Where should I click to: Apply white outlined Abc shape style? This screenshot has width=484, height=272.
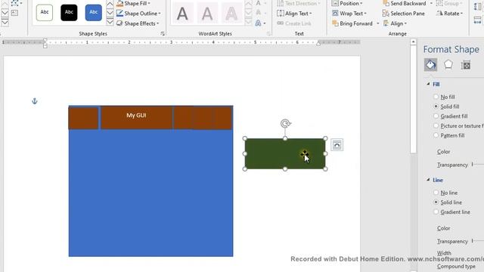point(45,12)
